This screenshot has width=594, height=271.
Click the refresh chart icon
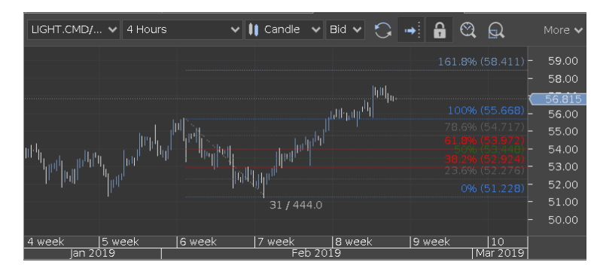(383, 30)
